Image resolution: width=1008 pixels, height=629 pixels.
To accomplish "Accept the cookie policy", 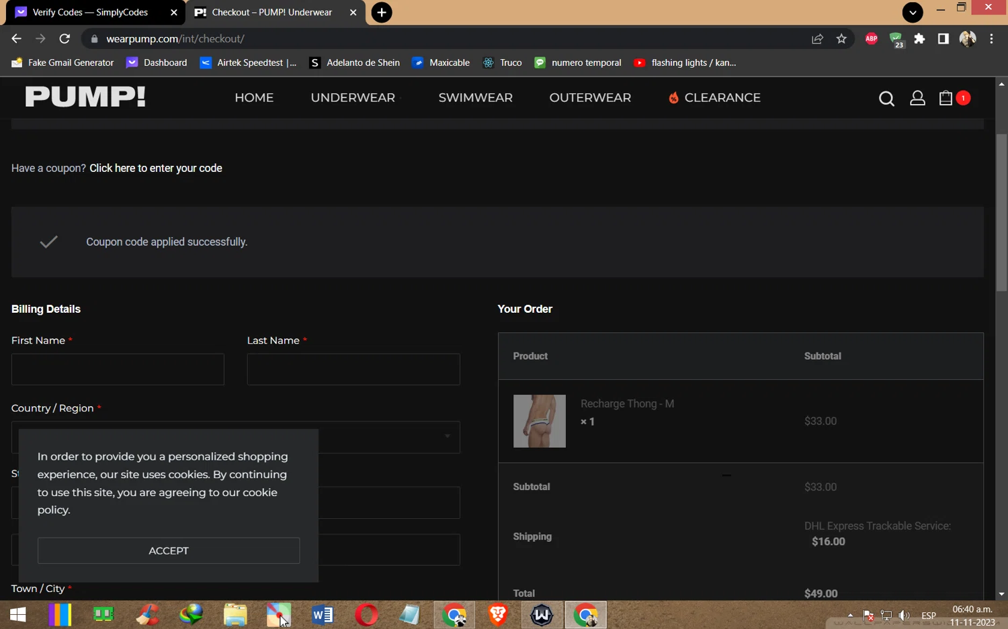I will pyautogui.click(x=169, y=550).
